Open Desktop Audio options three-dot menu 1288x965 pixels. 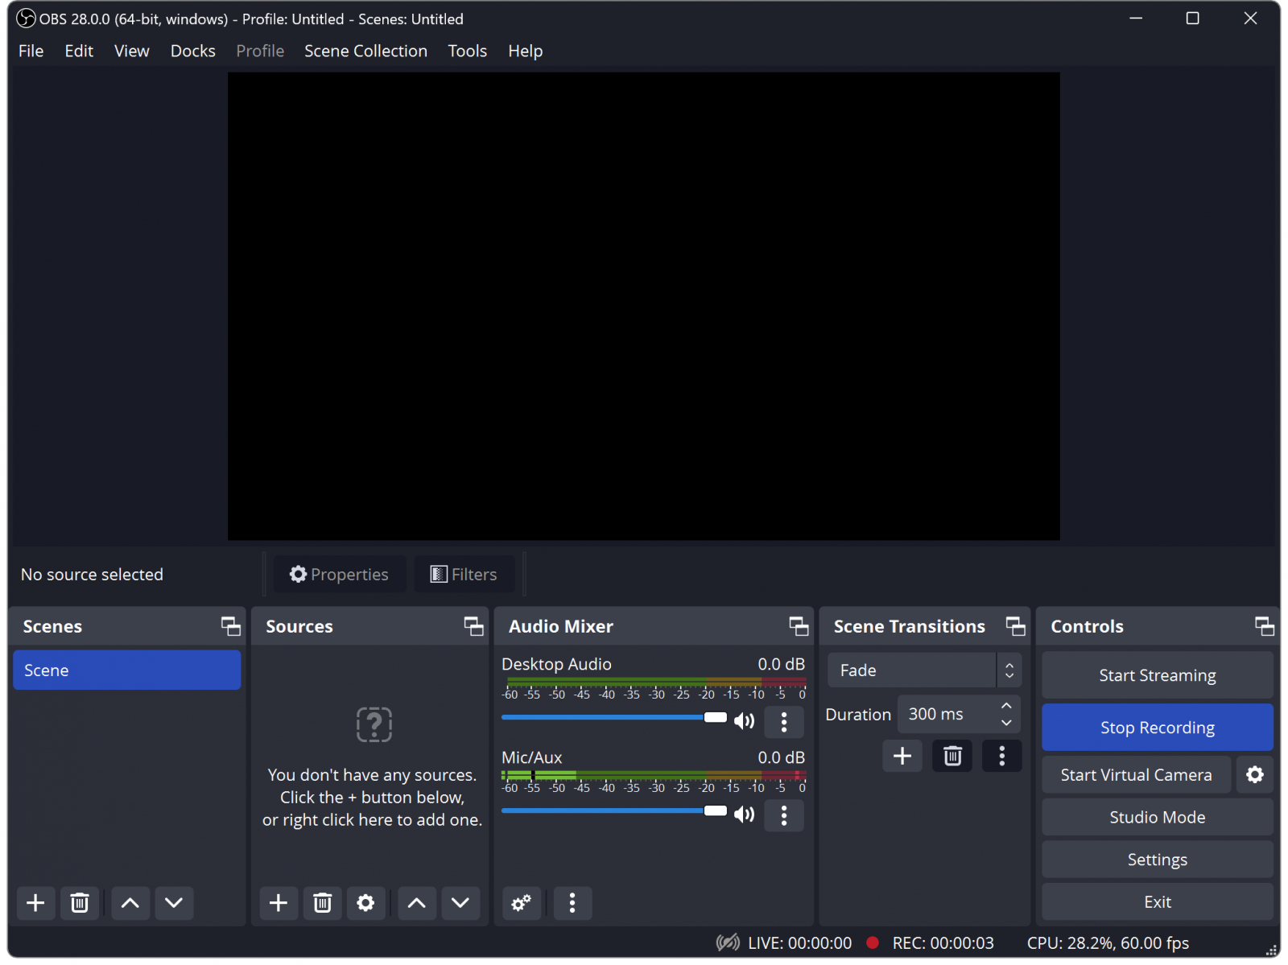pyautogui.click(x=784, y=721)
